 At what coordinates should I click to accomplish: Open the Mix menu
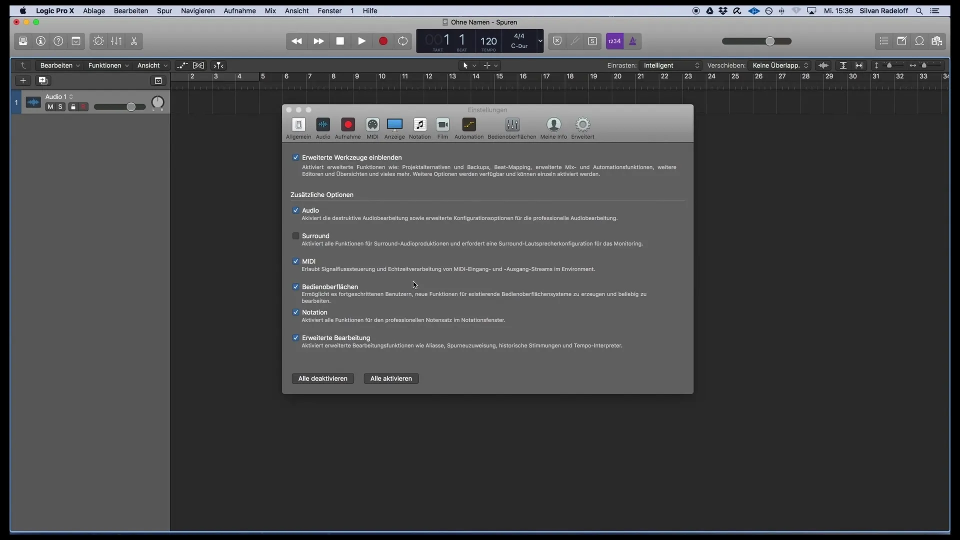point(270,10)
